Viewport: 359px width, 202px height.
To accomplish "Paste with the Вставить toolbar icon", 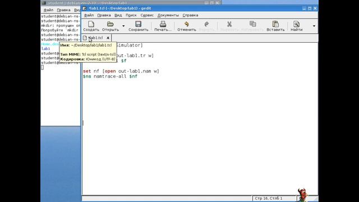I will 275,24.
